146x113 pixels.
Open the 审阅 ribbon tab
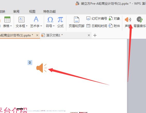click(16, 12)
